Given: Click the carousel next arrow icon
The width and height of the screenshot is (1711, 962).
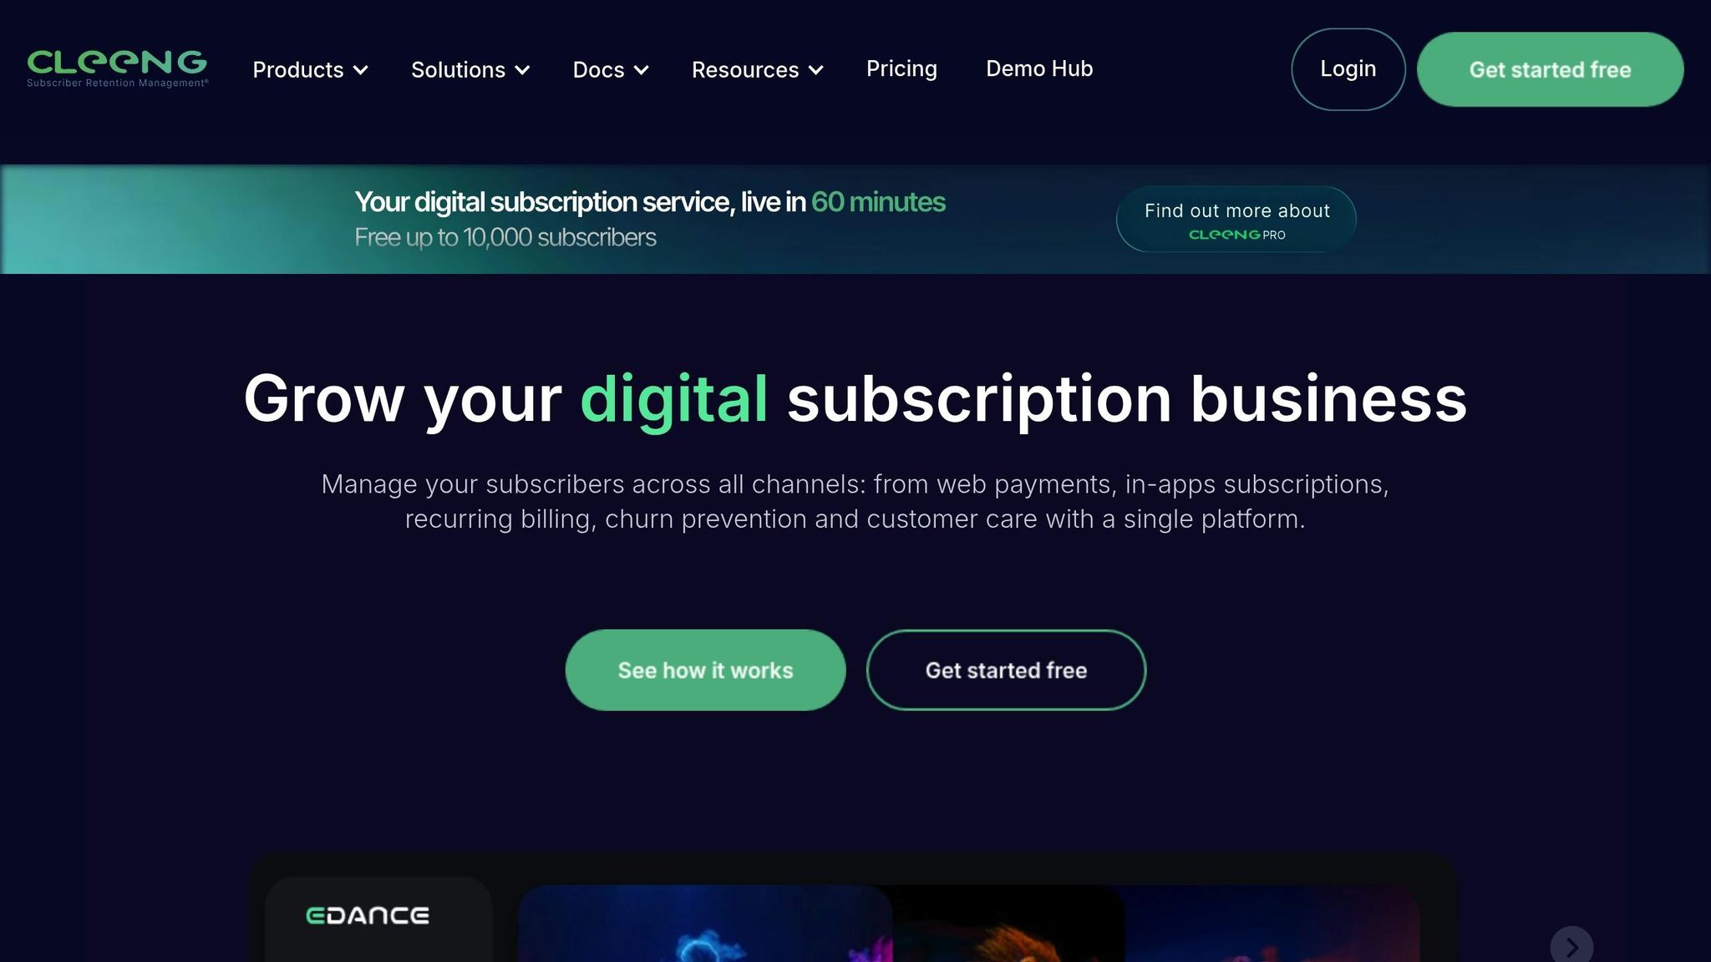Looking at the screenshot, I should coord(1571,946).
